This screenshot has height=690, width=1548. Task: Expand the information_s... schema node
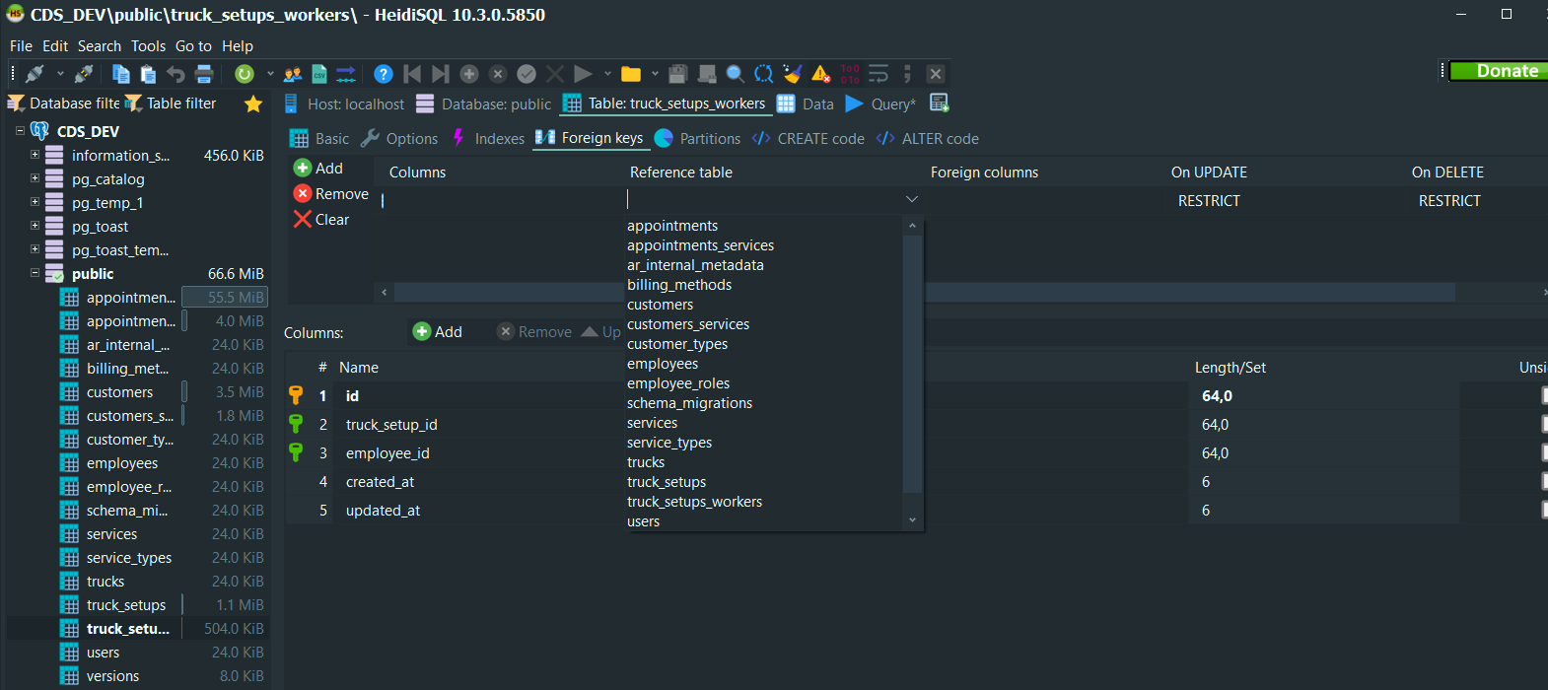click(35, 155)
